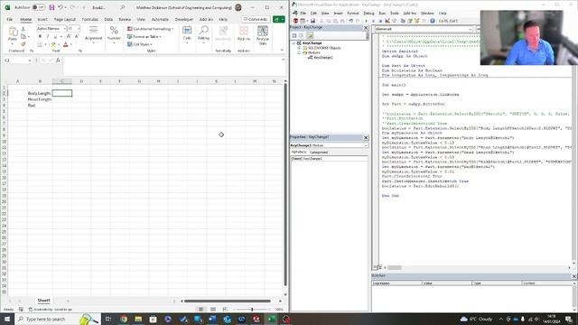Toggle Folders view in Project panel

(x=310, y=36)
